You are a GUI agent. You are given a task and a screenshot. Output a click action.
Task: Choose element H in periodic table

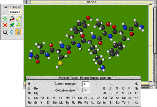[x=29, y=84]
